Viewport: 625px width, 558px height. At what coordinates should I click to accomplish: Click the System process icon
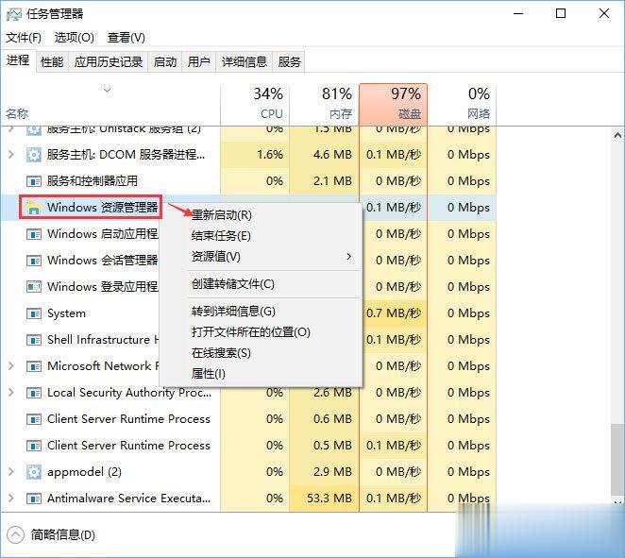tap(33, 313)
